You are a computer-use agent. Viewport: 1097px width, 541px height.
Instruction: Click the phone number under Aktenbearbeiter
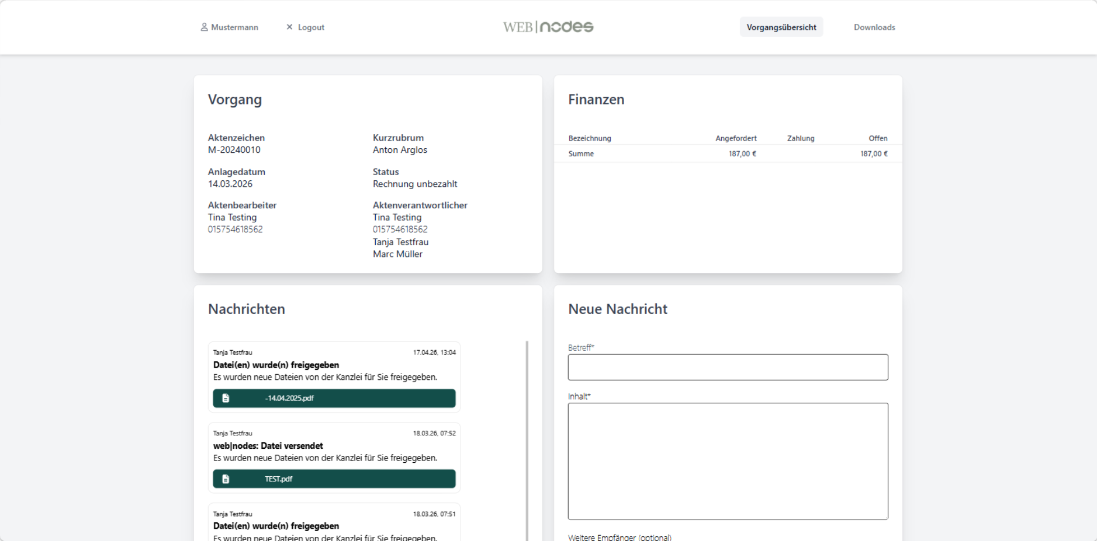(235, 230)
